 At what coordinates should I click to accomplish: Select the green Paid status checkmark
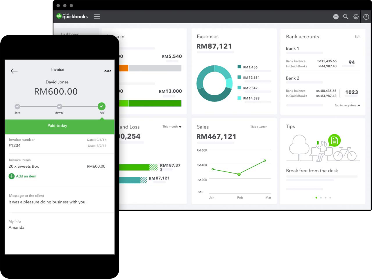point(102,106)
